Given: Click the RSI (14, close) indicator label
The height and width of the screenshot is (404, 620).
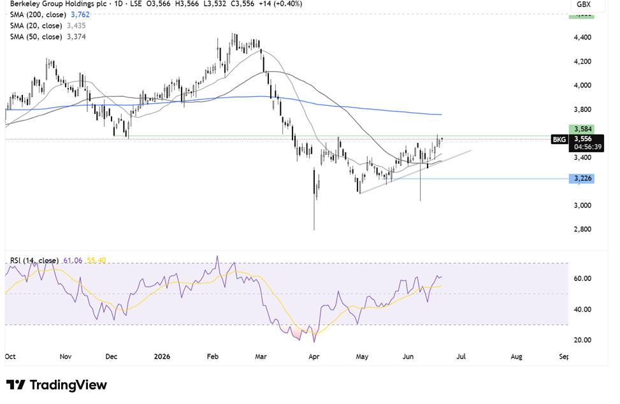Looking at the screenshot, I should click(x=34, y=261).
